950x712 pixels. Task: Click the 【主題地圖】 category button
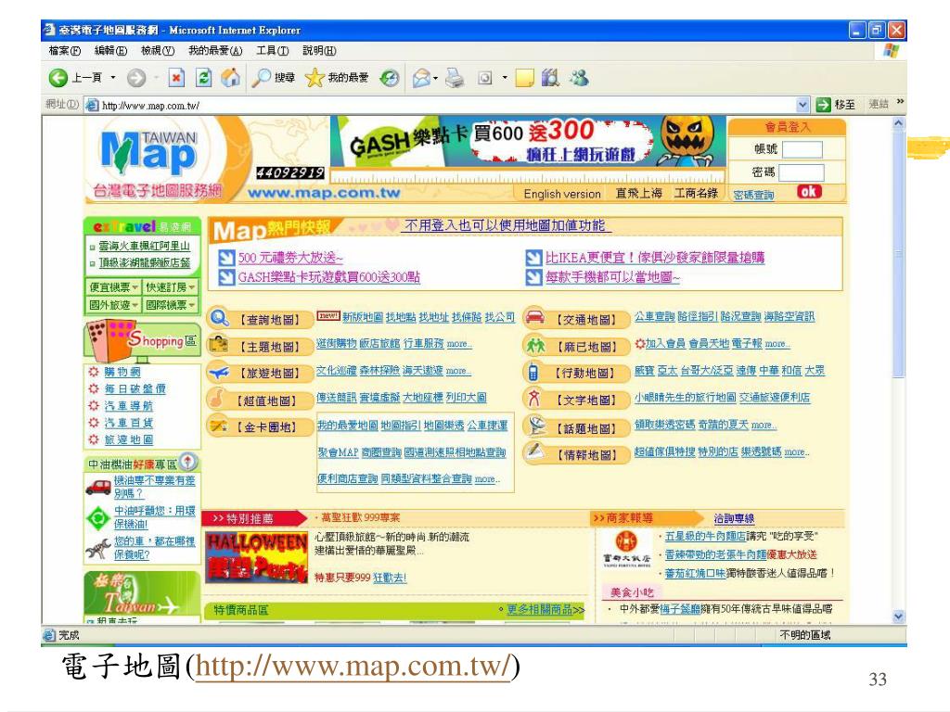pyautogui.click(x=261, y=347)
